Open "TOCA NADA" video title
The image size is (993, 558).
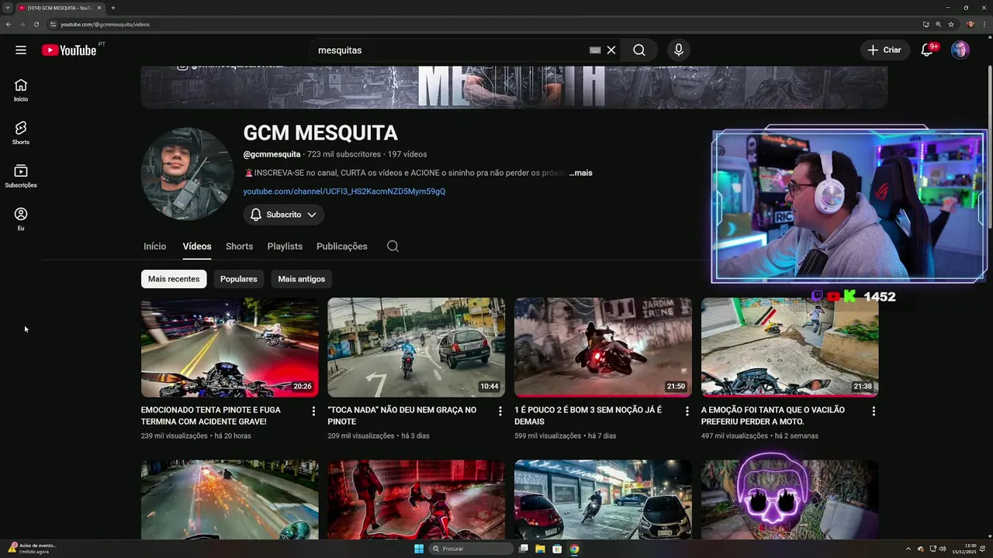(x=402, y=415)
